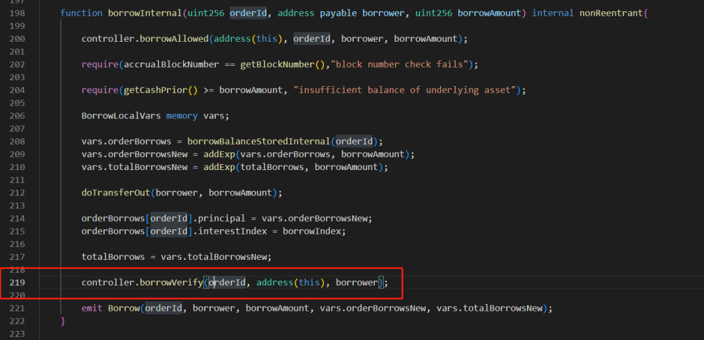Click totalBorrows assignment on line 217
Viewport: 704px width, 340px height.
pyautogui.click(x=113, y=257)
